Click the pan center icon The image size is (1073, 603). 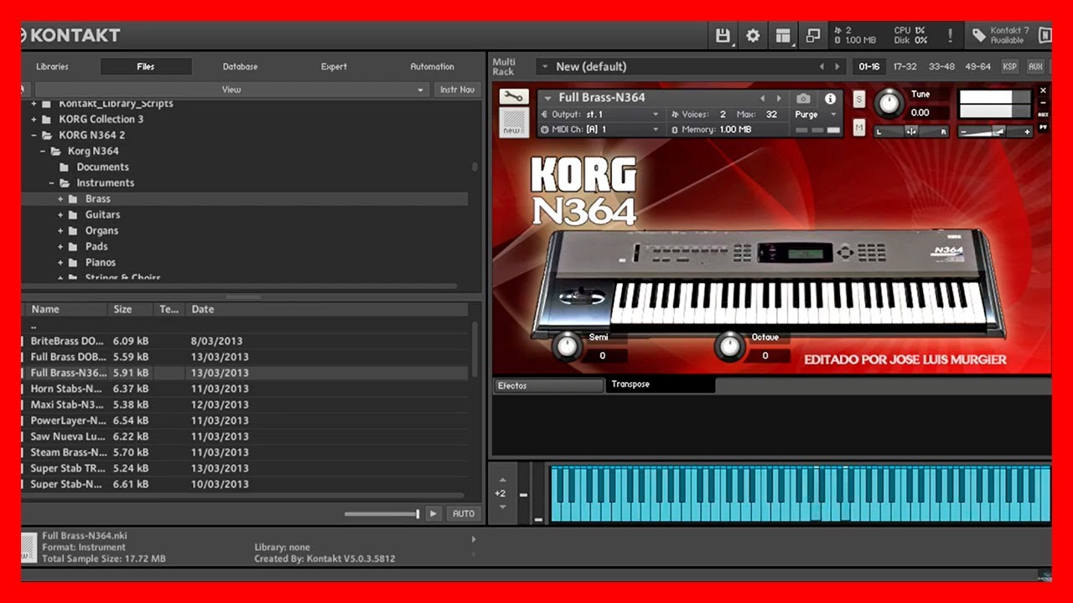[x=911, y=131]
